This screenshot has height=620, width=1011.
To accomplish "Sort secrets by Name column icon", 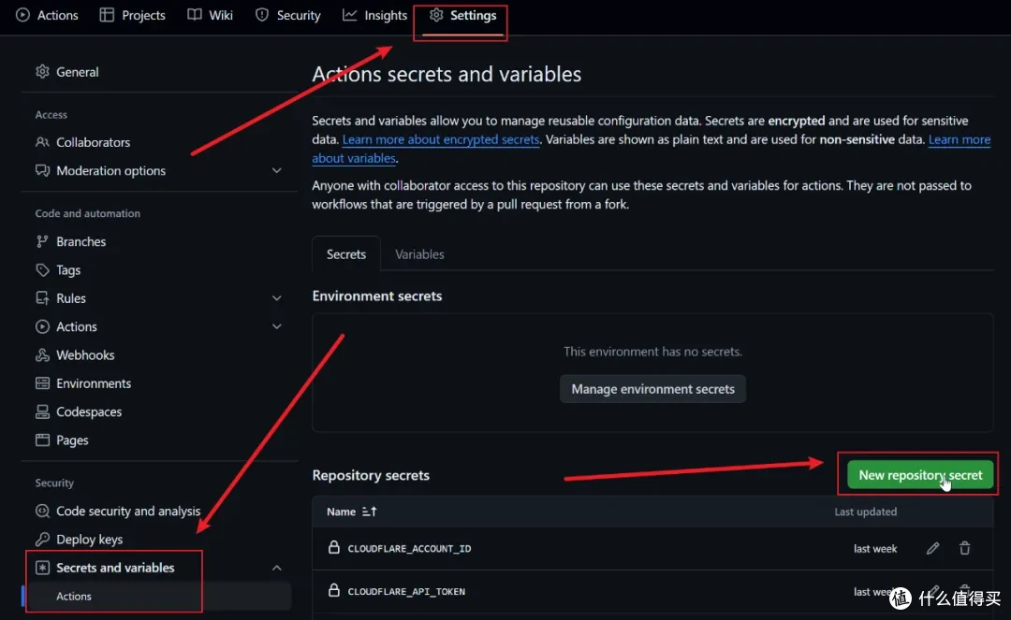I will point(369,512).
